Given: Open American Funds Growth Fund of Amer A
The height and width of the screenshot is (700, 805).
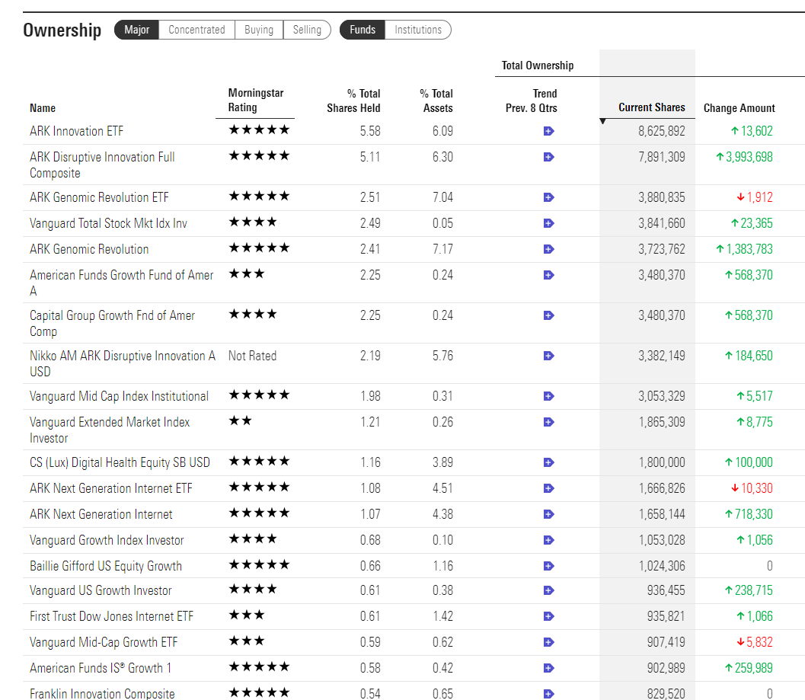Looking at the screenshot, I should [122, 283].
